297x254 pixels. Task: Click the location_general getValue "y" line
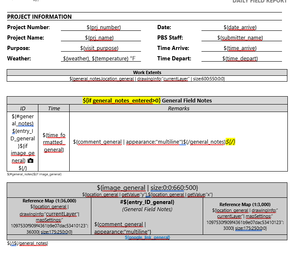point(147,194)
